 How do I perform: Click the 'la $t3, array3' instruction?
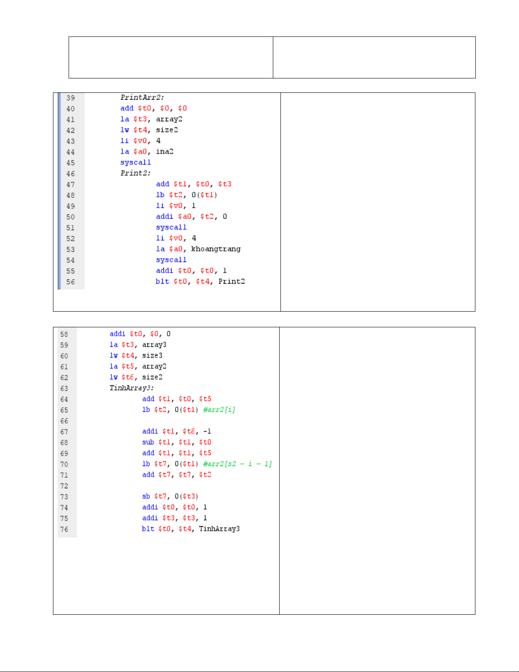pyautogui.click(x=138, y=345)
